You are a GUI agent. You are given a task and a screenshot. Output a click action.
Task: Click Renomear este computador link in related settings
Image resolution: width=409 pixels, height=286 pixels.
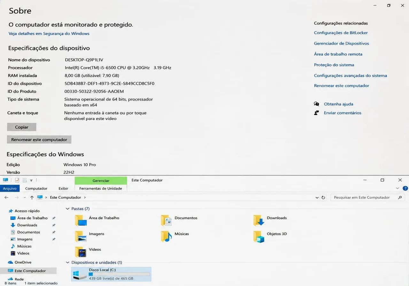(341, 86)
